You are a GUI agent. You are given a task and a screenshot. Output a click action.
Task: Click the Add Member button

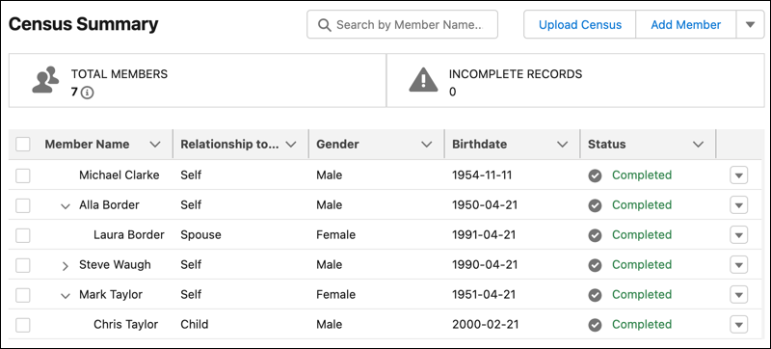click(686, 24)
